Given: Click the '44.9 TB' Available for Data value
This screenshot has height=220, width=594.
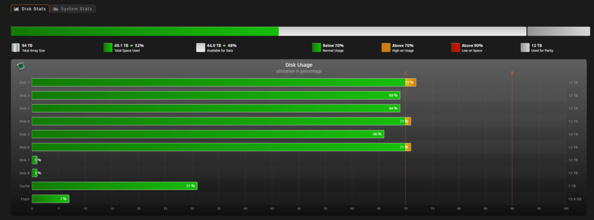Looking at the screenshot, I should (214, 45).
